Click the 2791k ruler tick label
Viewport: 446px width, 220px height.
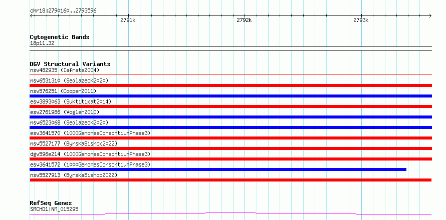tap(128, 20)
